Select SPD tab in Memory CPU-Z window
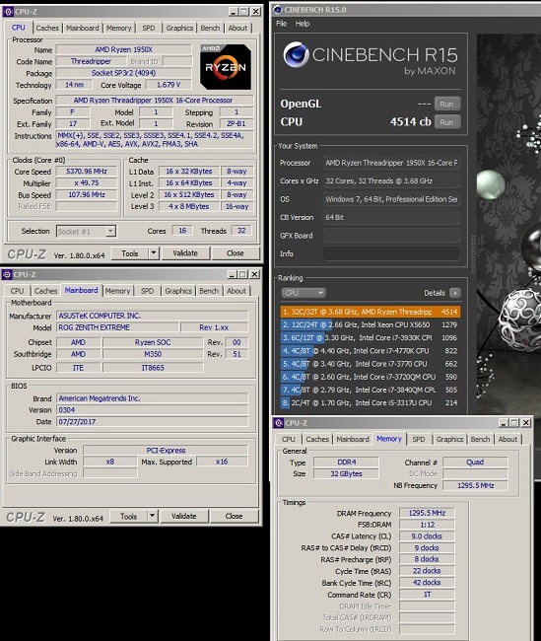Image resolution: width=541 pixels, height=641 pixels. click(x=419, y=439)
